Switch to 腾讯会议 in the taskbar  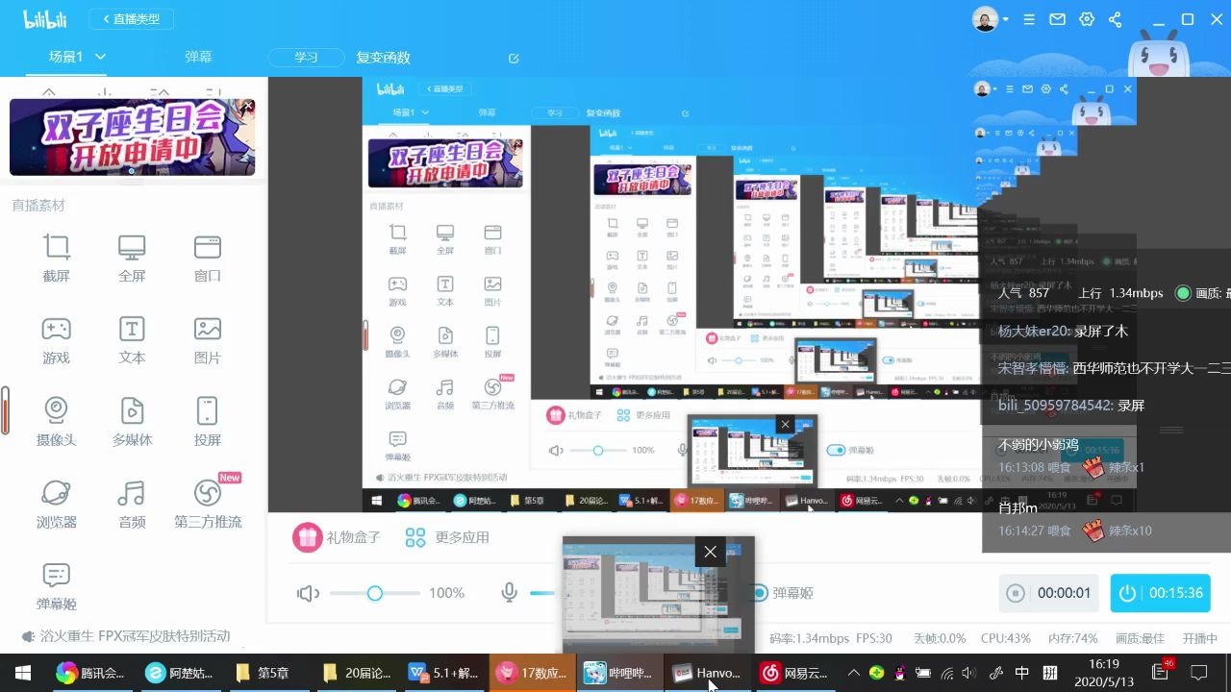pos(90,673)
